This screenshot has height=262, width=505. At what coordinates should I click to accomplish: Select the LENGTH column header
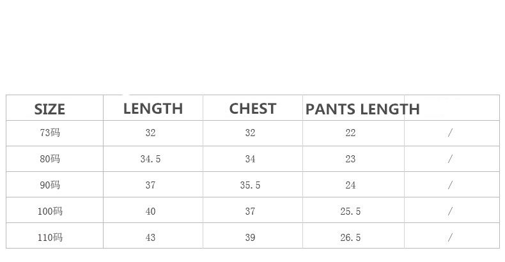point(153,109)
